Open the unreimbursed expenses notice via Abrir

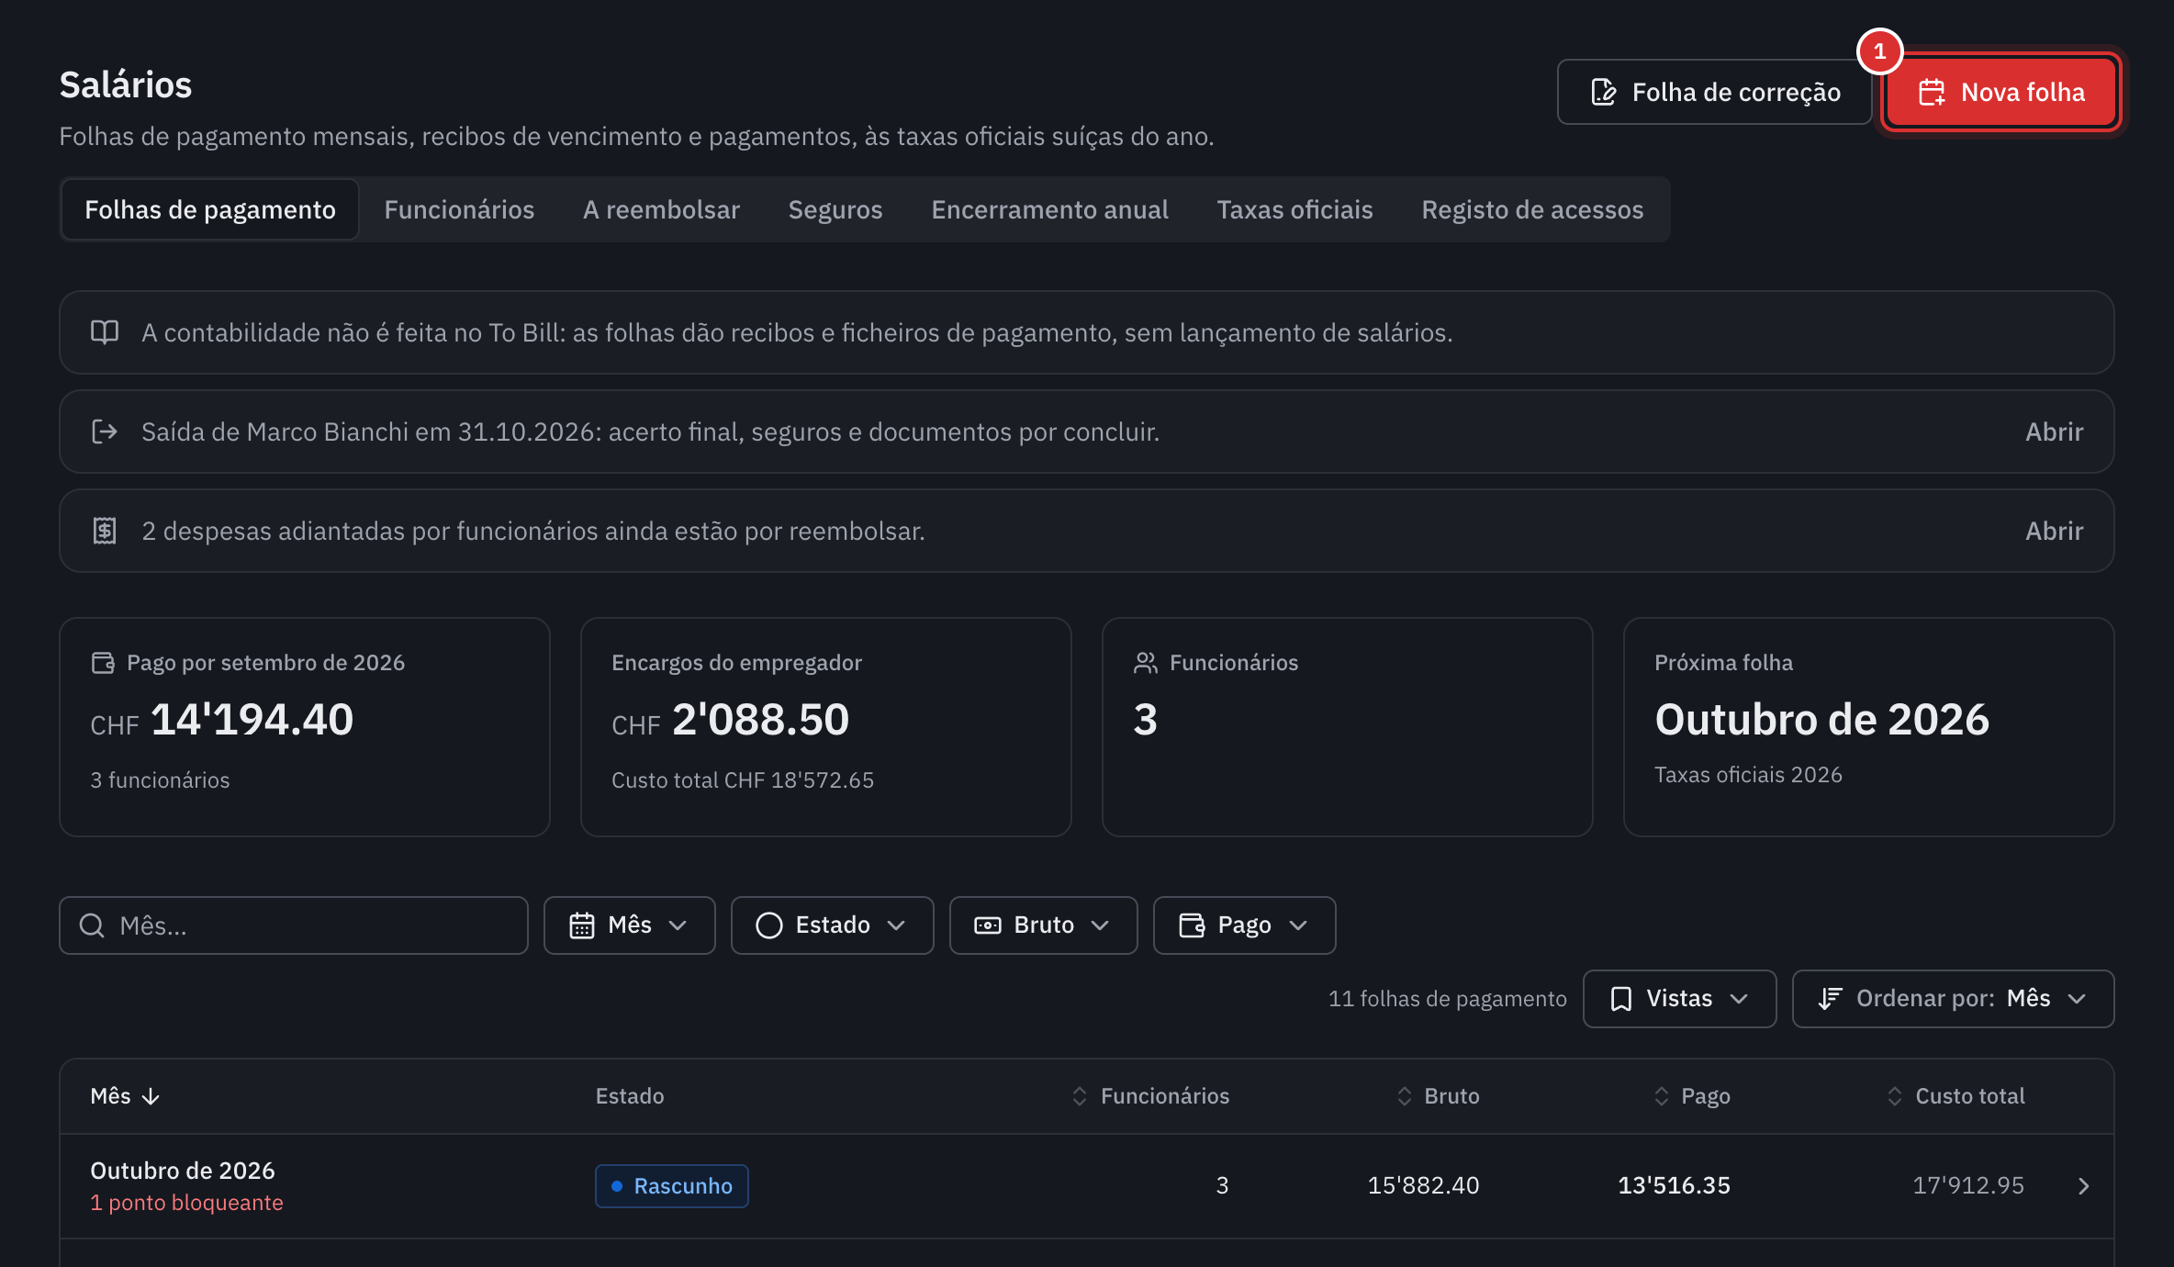point(2054,531)
